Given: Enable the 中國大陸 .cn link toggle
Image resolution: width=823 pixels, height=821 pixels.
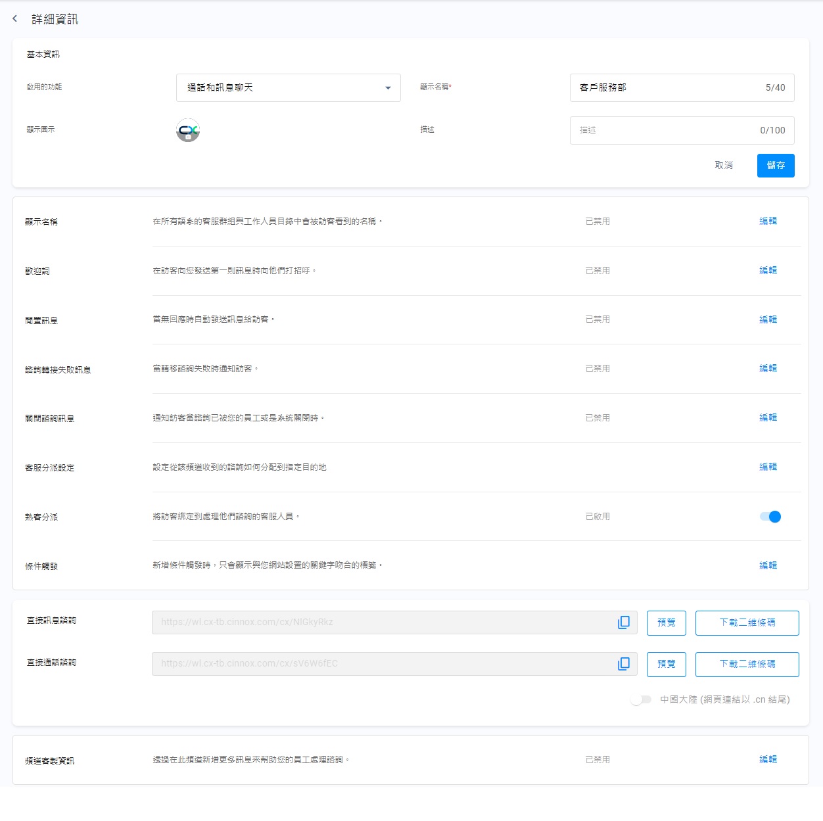Looking at the screenshot, I should (640, 699).
